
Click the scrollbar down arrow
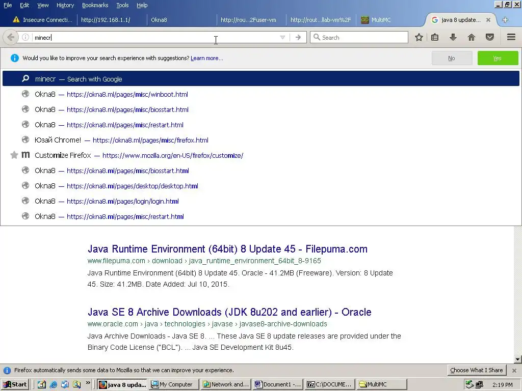[x=517, y=359]
